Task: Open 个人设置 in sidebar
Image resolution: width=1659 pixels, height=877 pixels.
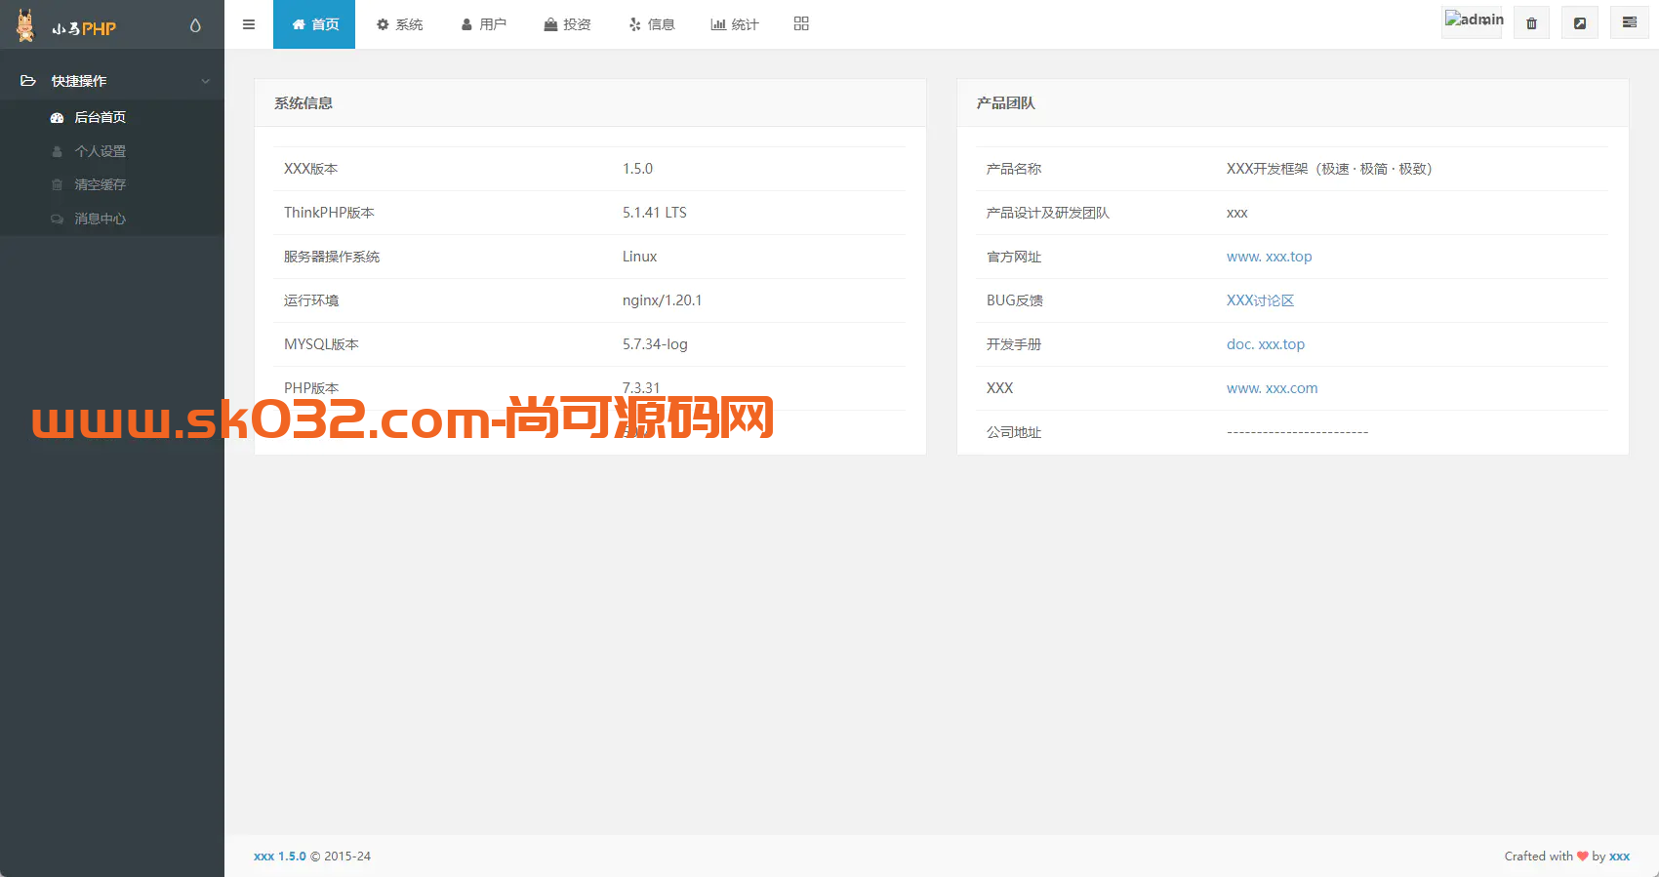Action: click(100, 151)
